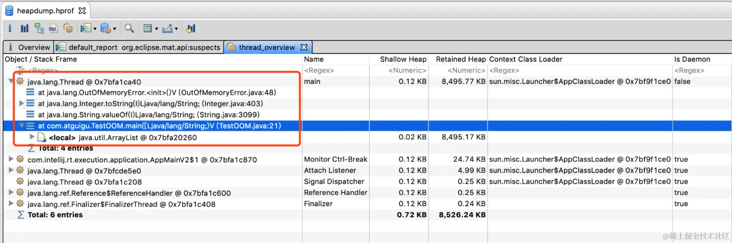
Task: Open the Query Browser database icon
Action: coord(106,28)
